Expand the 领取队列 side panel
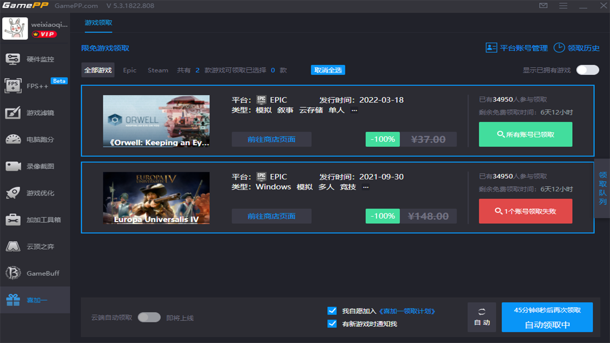610x343 pixels. [x=602, y=188]
